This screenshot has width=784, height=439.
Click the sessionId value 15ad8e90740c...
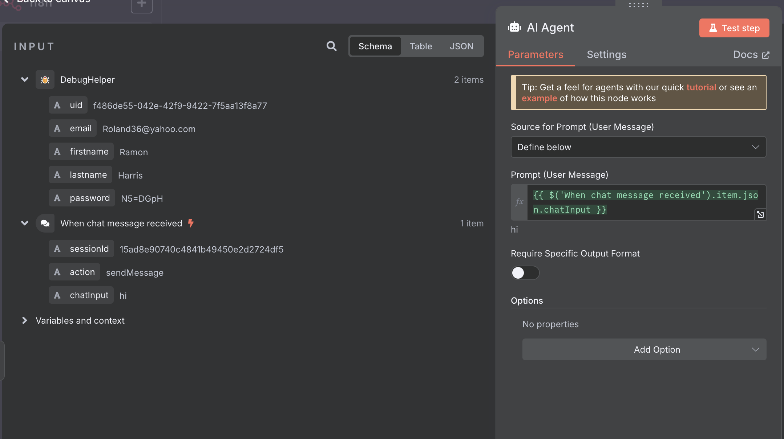(202, 250)
